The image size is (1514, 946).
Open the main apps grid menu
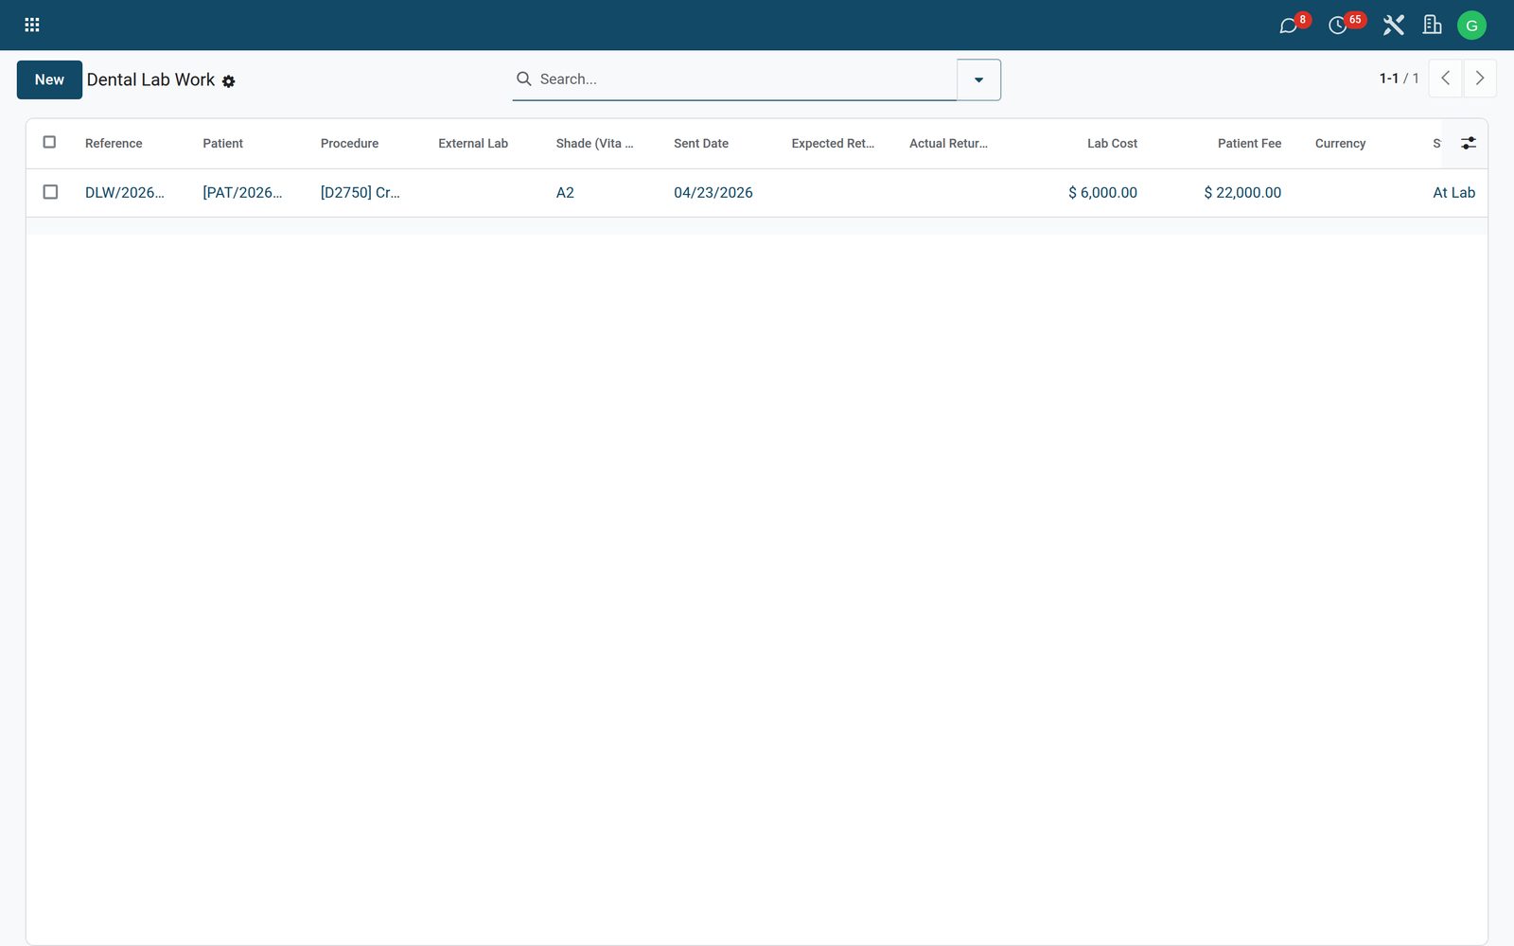tap(32, 25)
